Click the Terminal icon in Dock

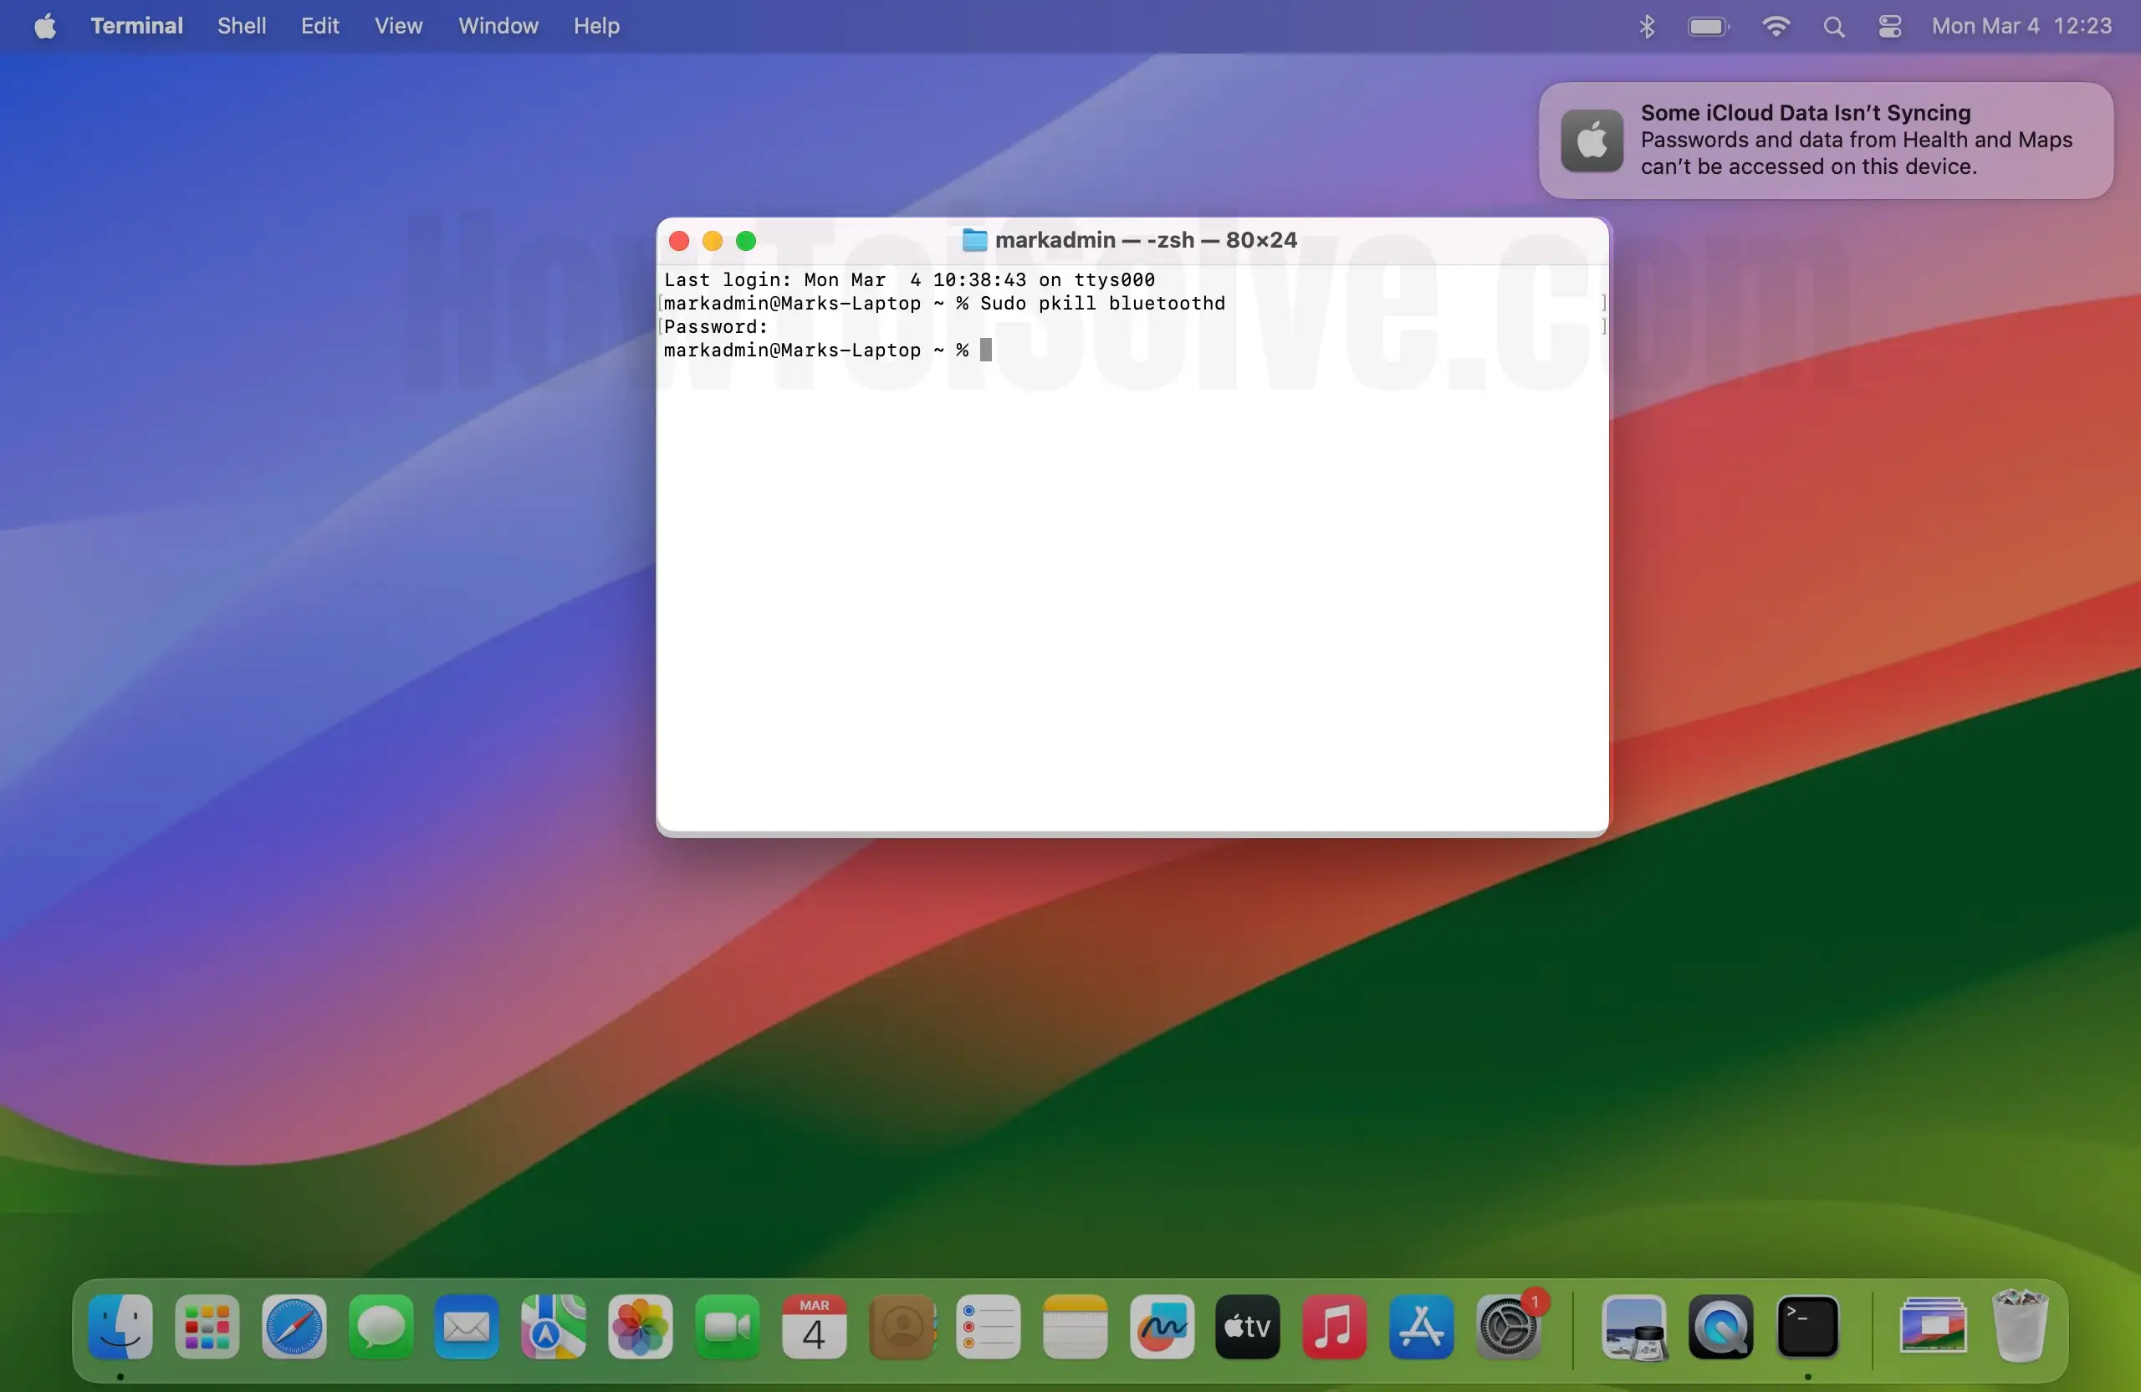[1807, 1326]
